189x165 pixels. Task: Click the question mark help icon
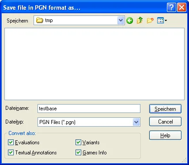click(x=171, y=7)
